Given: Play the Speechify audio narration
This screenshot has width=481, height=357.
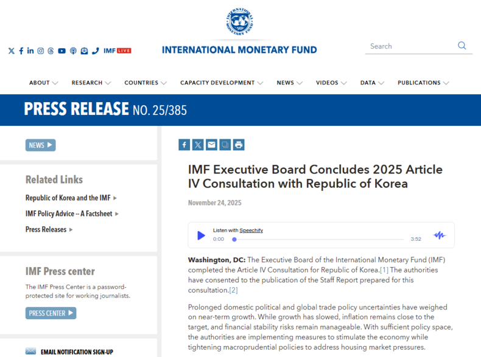Looking at the screenshot, I should click(x=201, y=235).
